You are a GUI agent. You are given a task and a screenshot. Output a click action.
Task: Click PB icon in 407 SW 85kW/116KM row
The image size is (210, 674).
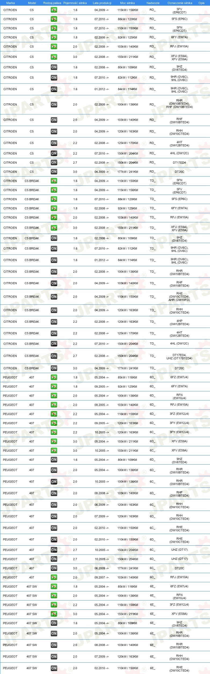click(54, 587)
